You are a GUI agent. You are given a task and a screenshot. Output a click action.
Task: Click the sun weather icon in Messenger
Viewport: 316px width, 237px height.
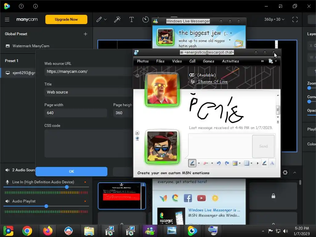tap(215, 198)
